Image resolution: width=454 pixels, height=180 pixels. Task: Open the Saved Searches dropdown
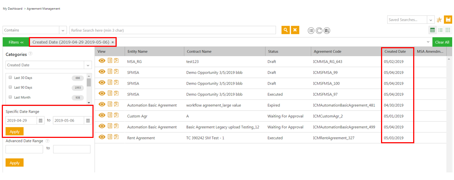(431, 20)
